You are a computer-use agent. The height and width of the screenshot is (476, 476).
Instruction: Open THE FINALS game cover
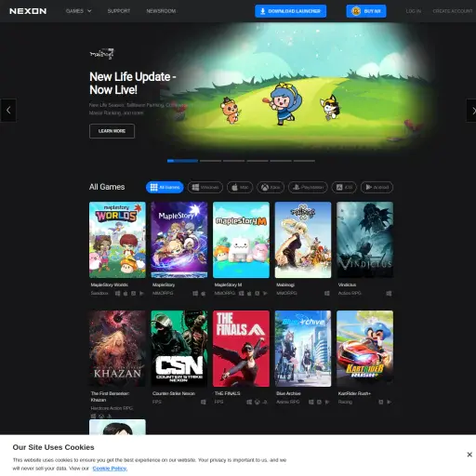[x=241, y=349]
